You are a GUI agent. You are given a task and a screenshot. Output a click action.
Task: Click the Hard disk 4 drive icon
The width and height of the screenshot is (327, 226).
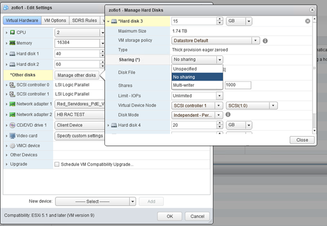[114, 125]
